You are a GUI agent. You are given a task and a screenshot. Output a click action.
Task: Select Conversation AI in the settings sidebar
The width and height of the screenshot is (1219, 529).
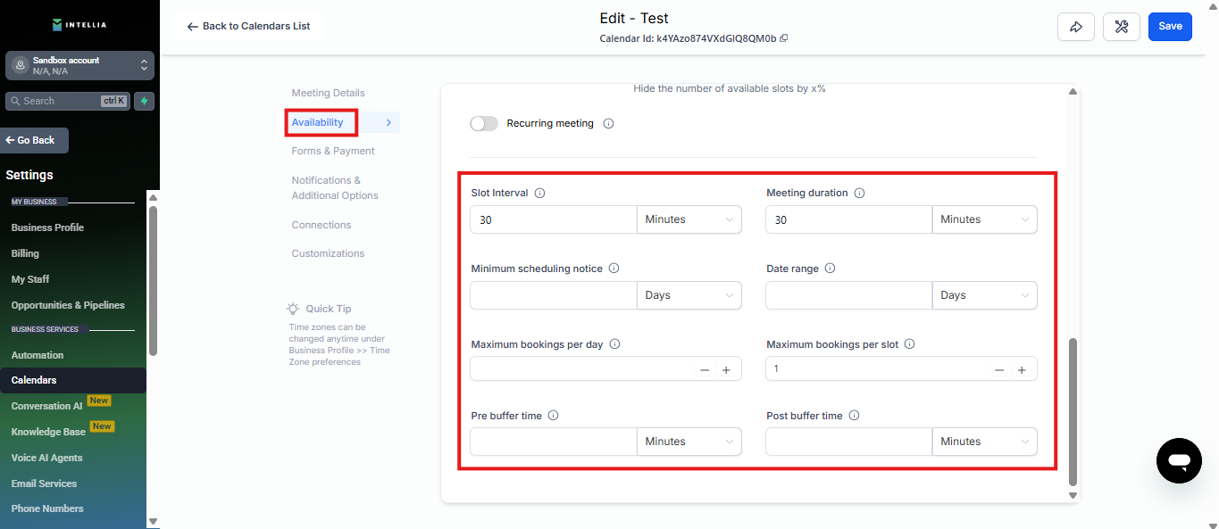[46, 406]
